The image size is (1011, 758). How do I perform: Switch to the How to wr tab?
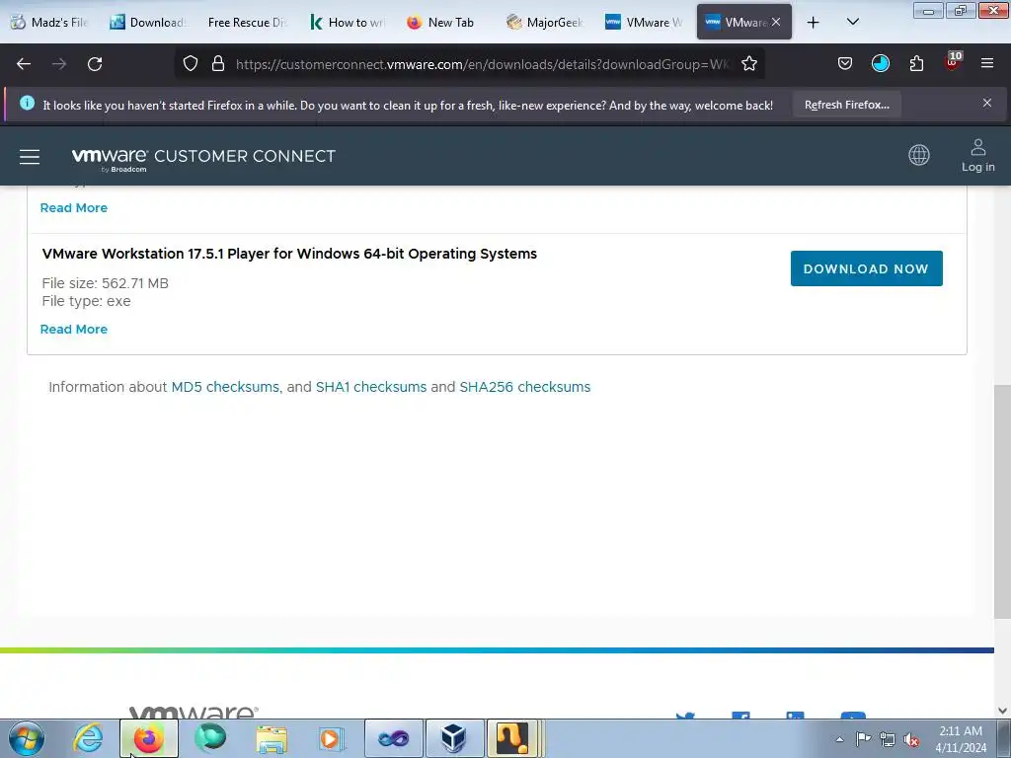point(347,23)
